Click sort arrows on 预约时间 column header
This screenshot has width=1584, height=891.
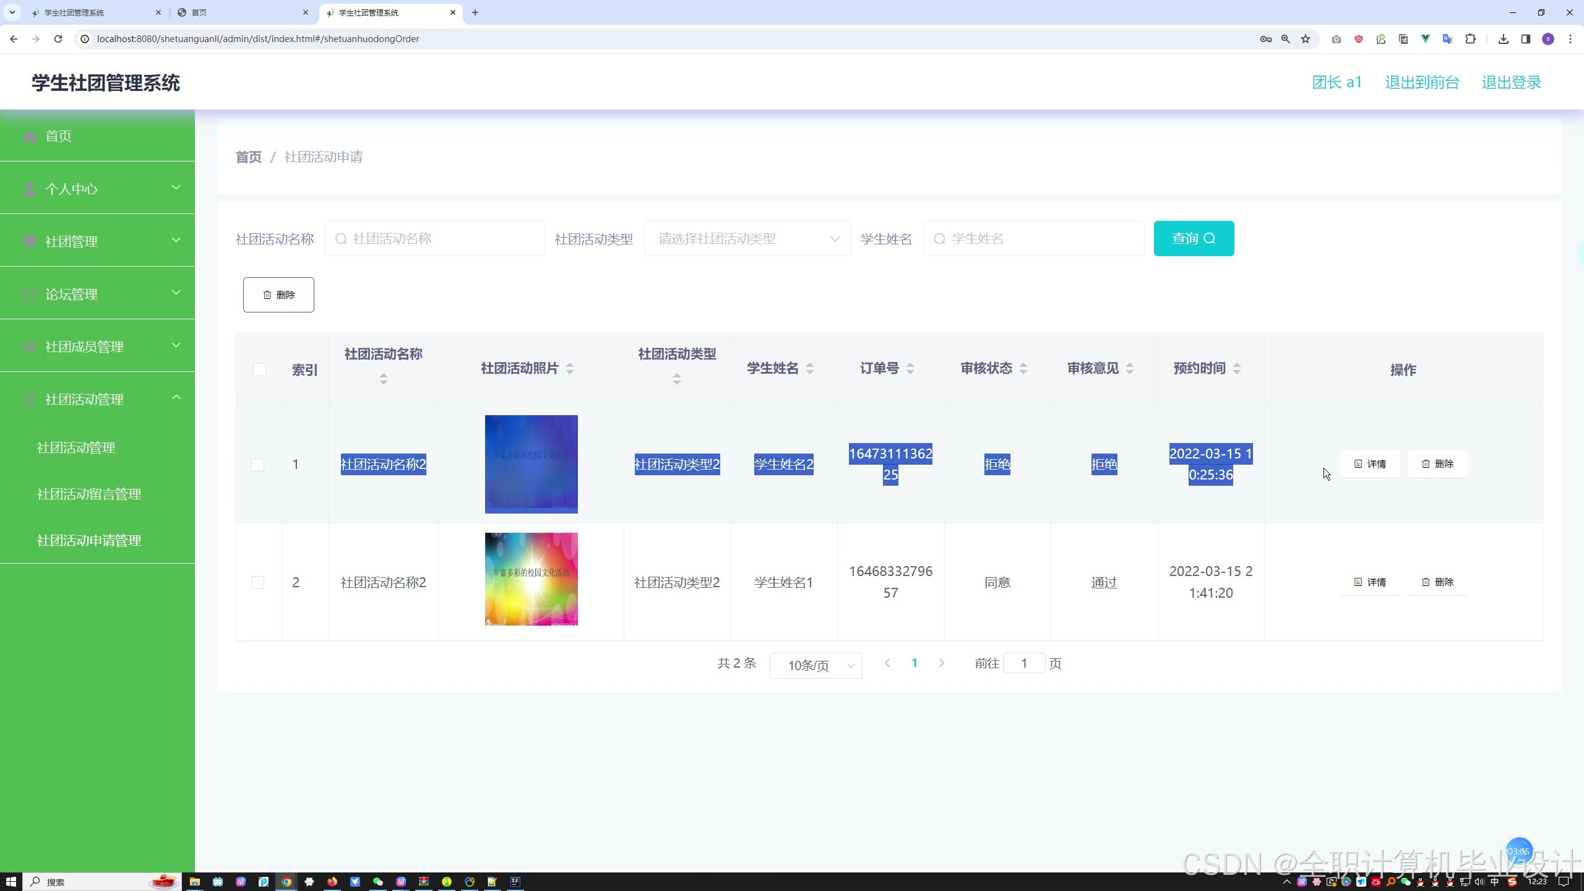coord(1236,369)
